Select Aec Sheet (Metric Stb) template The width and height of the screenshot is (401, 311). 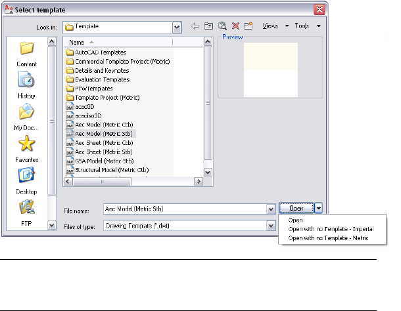pos(99,152)
